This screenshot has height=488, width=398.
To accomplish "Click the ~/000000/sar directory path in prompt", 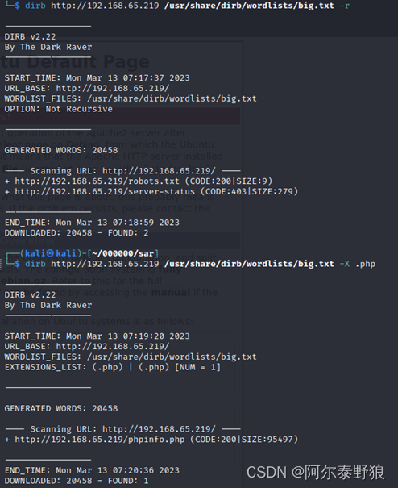I will pyautogui.click(x=123, y=253).
